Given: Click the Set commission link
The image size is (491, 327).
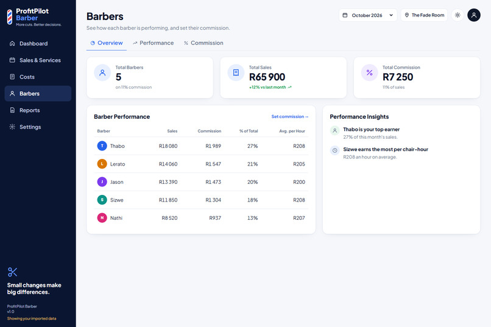Looking at the screenshot, I should coord(290,116).
